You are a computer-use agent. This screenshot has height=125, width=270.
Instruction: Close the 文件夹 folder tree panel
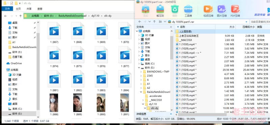[171, 27]
